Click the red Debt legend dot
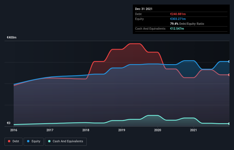 [x=9, y=141]
